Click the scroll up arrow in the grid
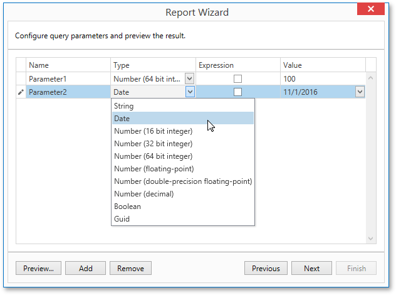 click(370, 78)
